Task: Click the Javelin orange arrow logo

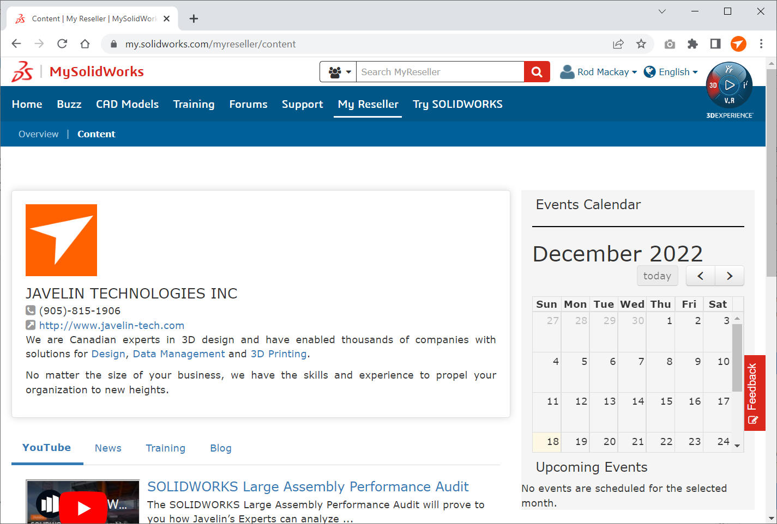Action: [x=61, y=240]
